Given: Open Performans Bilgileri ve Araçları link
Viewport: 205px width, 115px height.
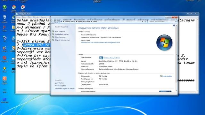Looking at the screenshot, I should [65, 88].
